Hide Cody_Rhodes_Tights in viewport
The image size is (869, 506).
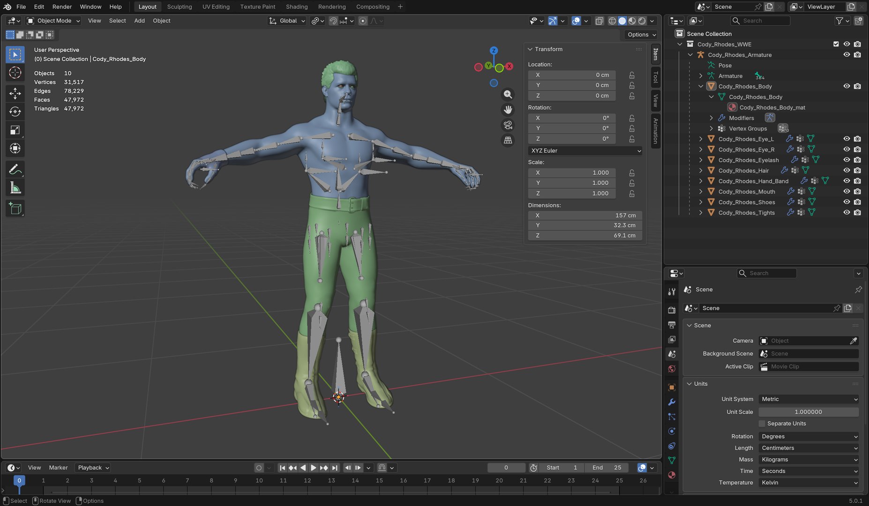(x=847, y=213)
